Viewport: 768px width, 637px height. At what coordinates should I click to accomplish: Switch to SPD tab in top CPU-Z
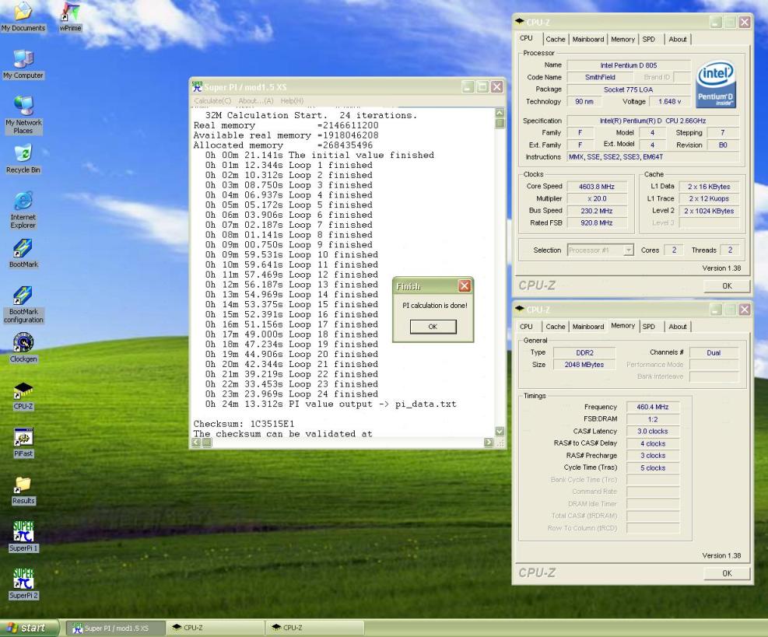[x=648, y=39]
